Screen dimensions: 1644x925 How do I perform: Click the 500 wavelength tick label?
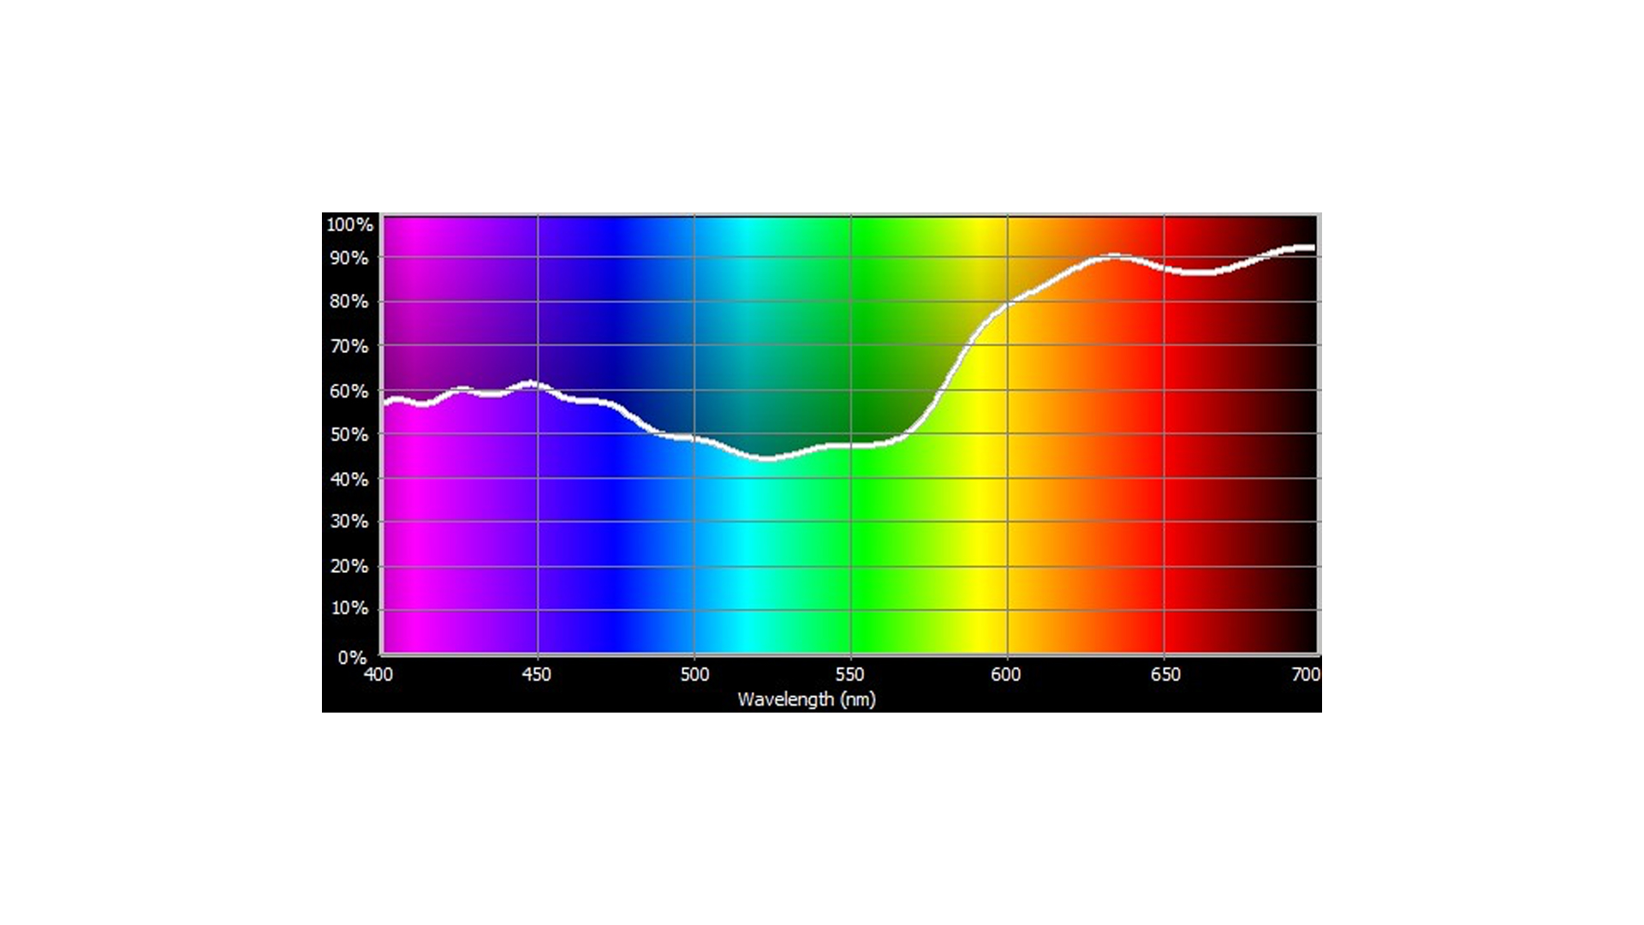694,675
